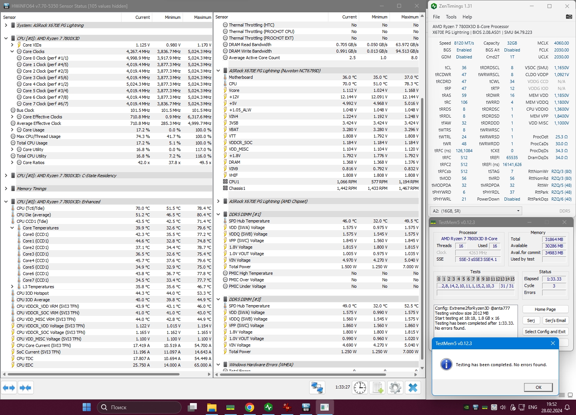The width and height of the screenshot is (576, 415).
Task: Click the Serj button in TestMem5
Action: pyautogui.click(x=531, y=320)
